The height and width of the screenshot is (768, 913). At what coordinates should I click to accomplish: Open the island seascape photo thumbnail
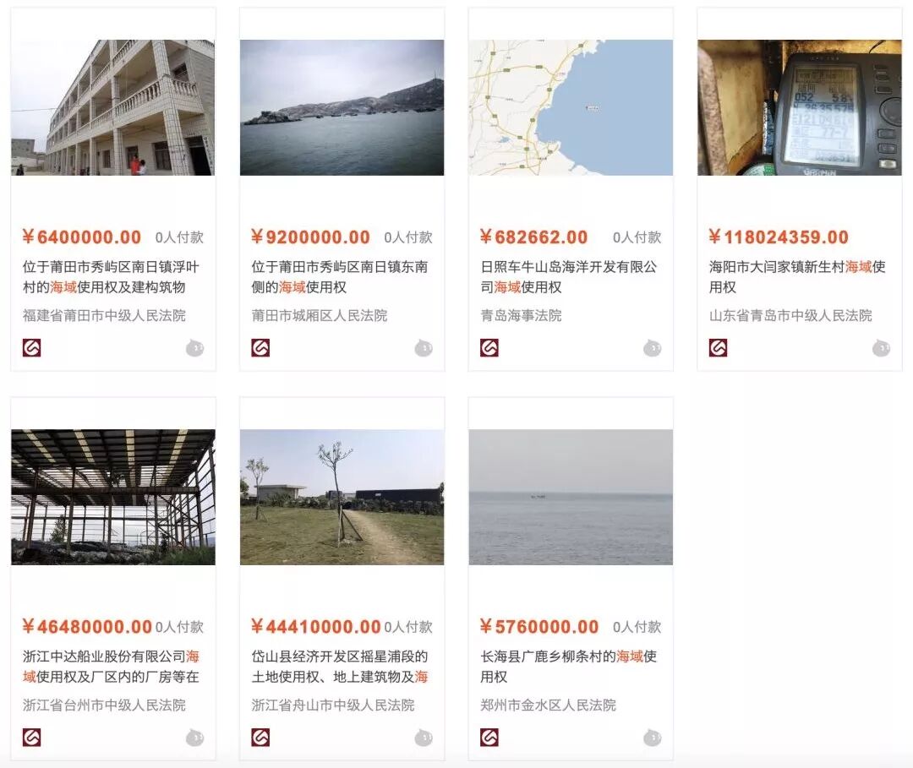click(x=342, y=107)
